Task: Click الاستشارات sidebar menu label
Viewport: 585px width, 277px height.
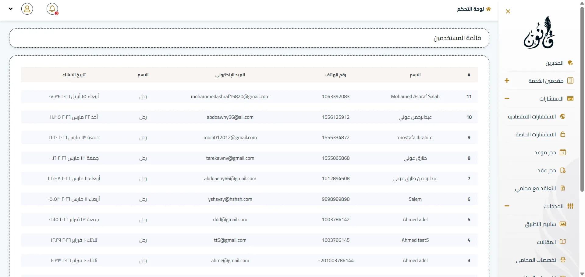Action: 551,99
